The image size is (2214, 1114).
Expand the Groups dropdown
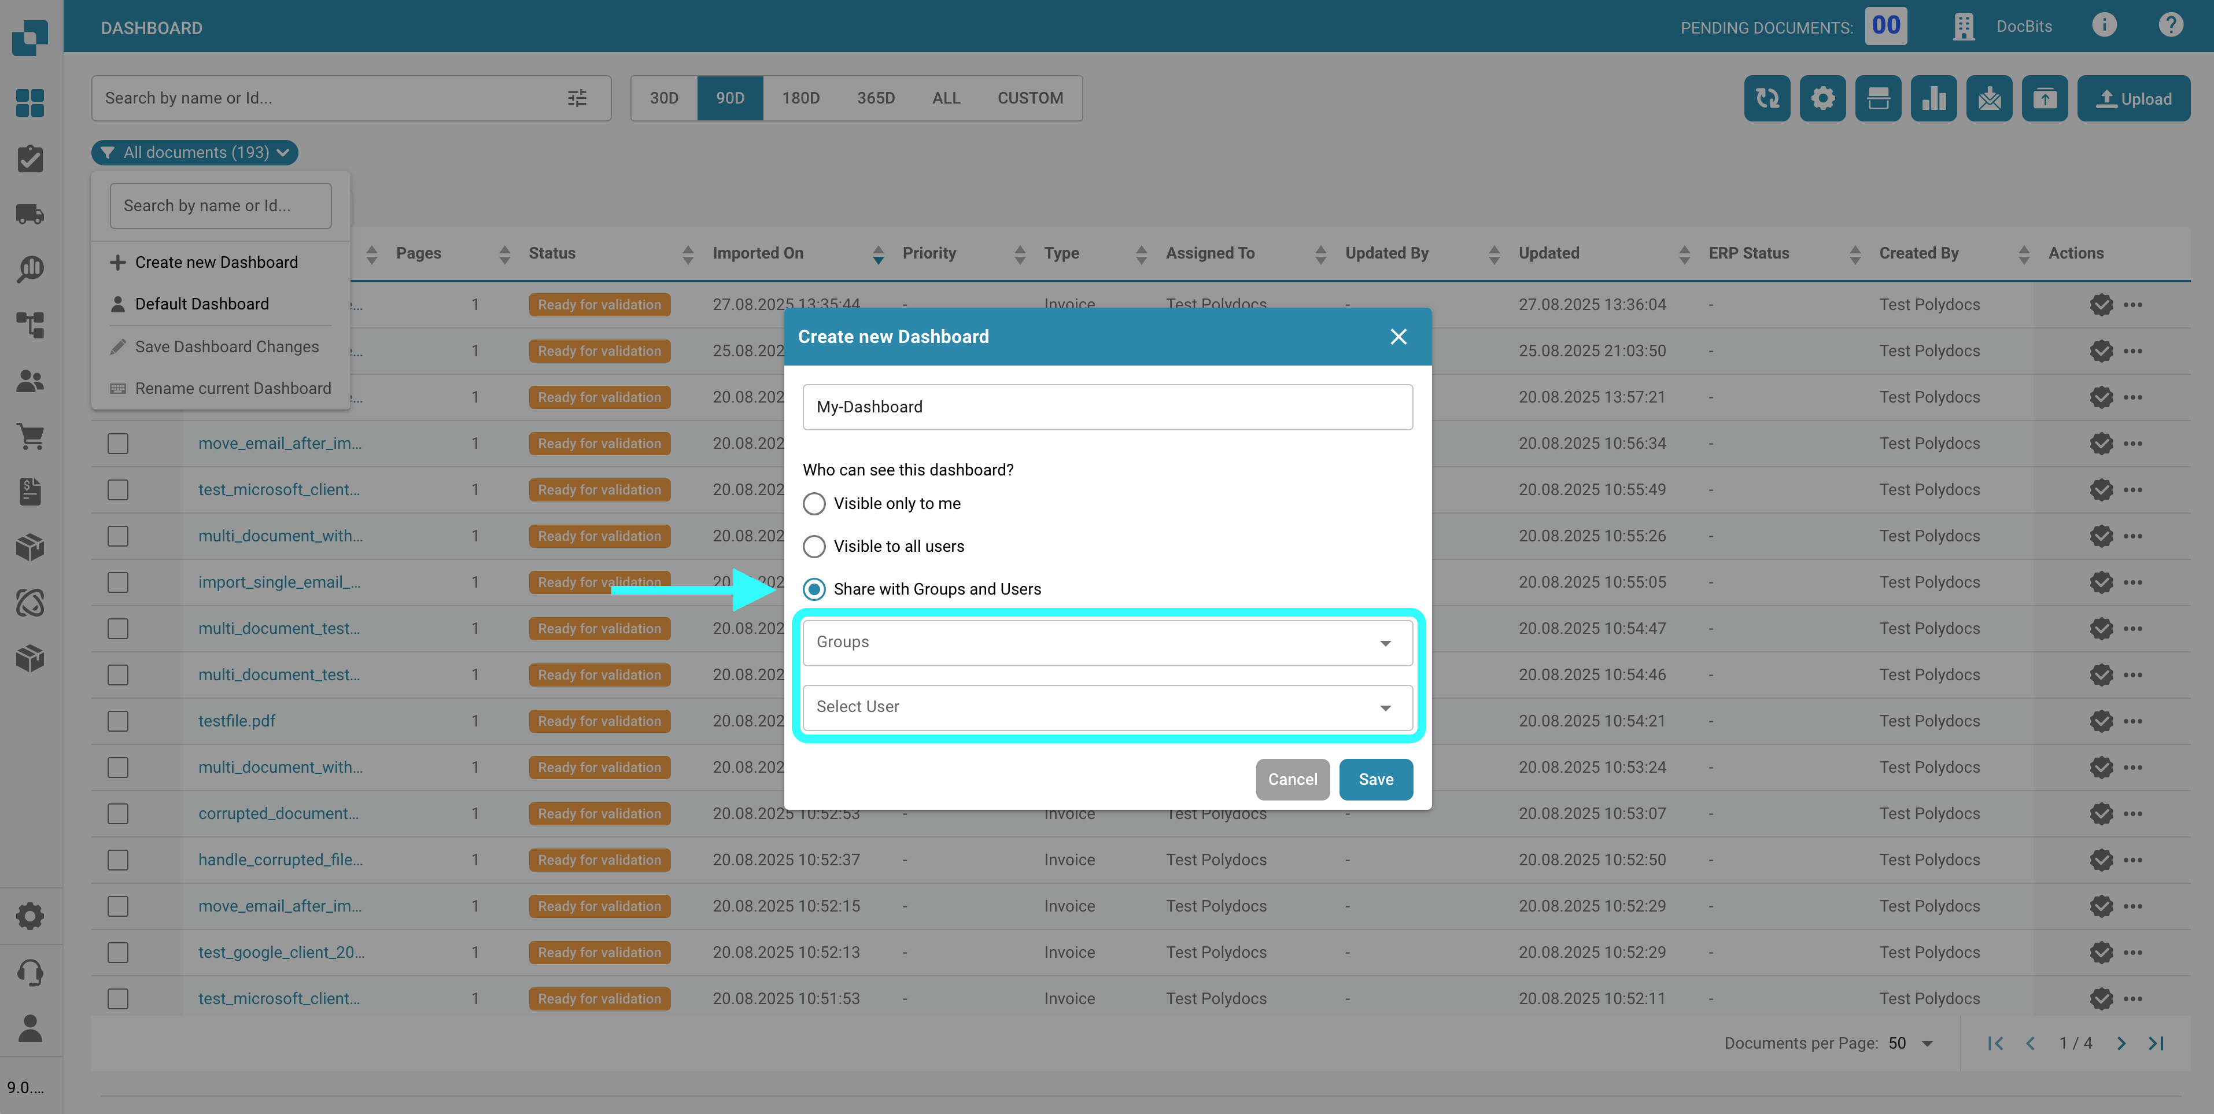[x=1107, y=643]
